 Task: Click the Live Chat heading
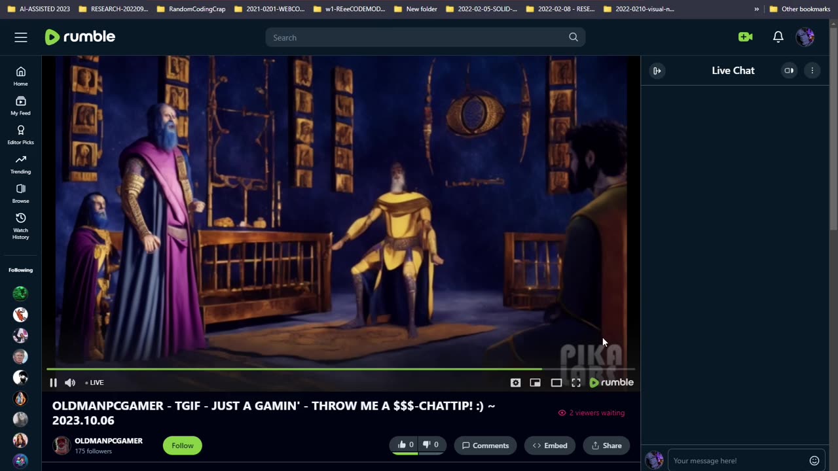tap(733, 71)
